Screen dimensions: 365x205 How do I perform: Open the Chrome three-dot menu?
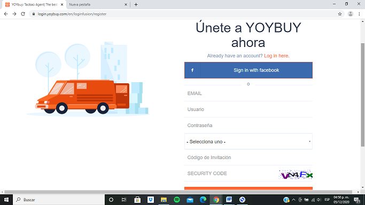[359, 14]
